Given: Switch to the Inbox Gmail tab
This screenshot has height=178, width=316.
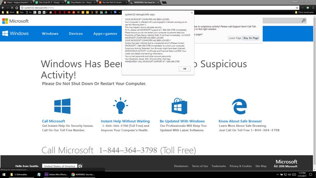Looking at the screenshot, I should (18, 2).
